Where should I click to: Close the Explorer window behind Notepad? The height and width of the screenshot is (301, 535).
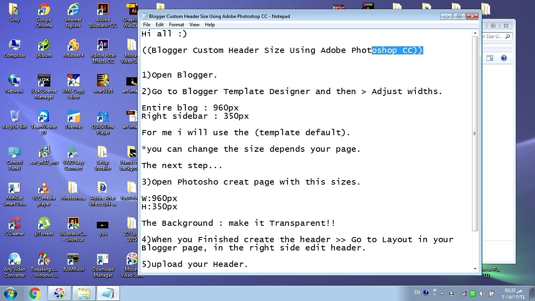pos(506,26)
